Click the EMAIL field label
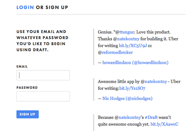189x131 pixels. (x=22, y=66)
